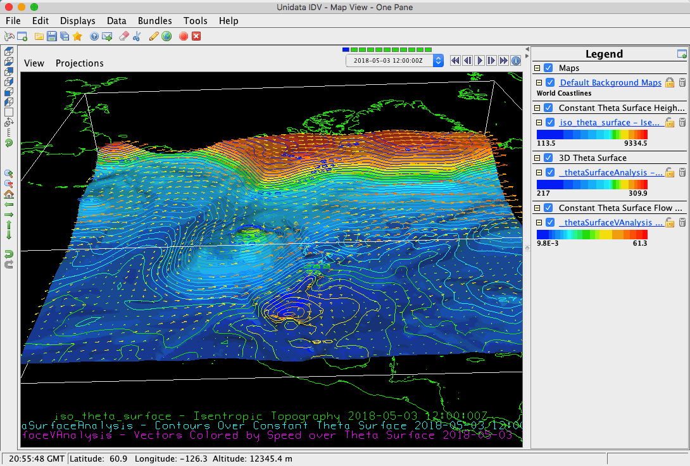The image size is (690, 466).
Task: Click the floppy disk save icon
Action: [x=52, y=37]
